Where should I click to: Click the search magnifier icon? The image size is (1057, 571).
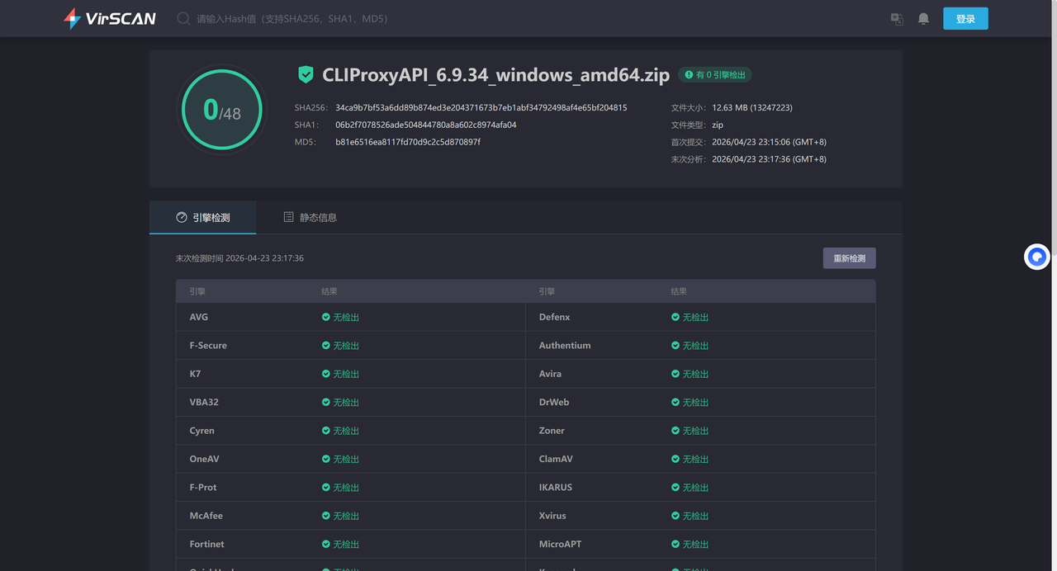pyautogui.click(x=183, y=18)
